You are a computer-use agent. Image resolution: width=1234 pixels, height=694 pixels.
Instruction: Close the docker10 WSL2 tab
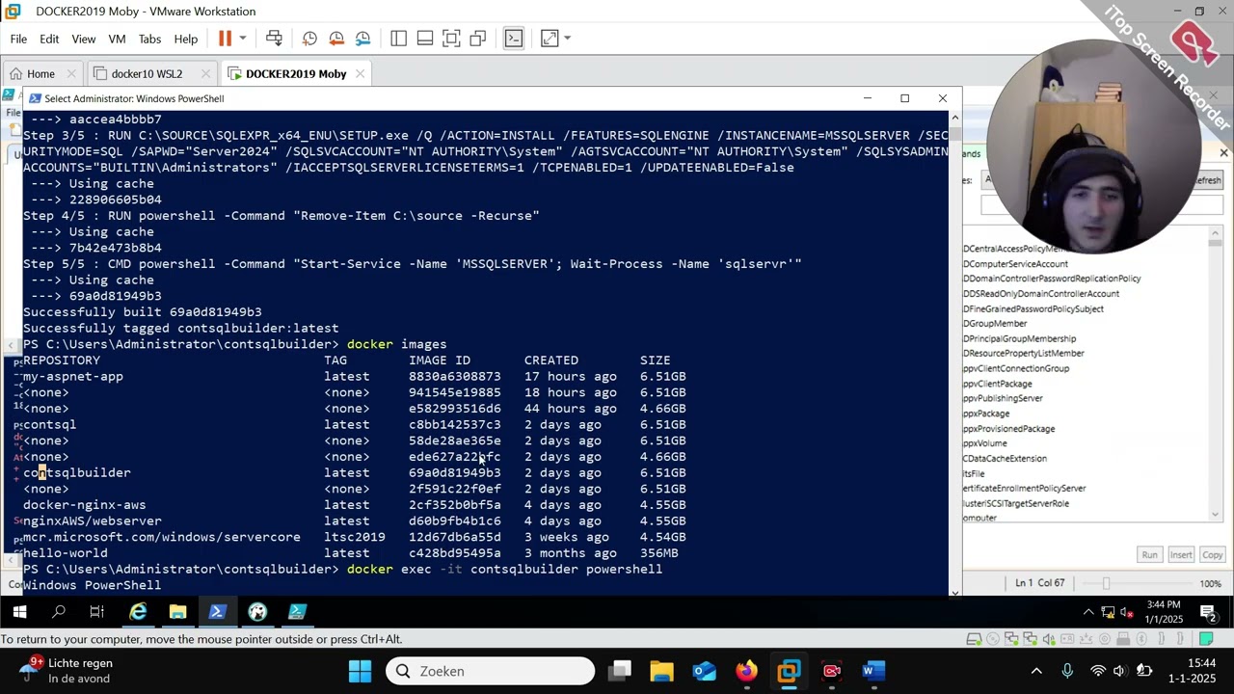(207, 74)
